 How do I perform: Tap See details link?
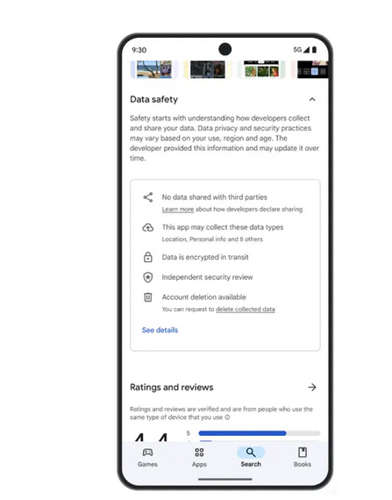tap(160, 330)
